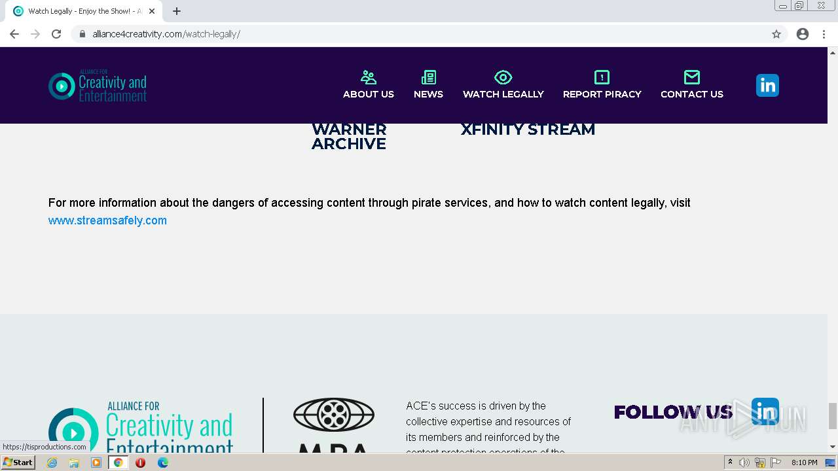Open the News newspaper icon
This screenshot has height=471, width=838.
[x=429, y=77]
